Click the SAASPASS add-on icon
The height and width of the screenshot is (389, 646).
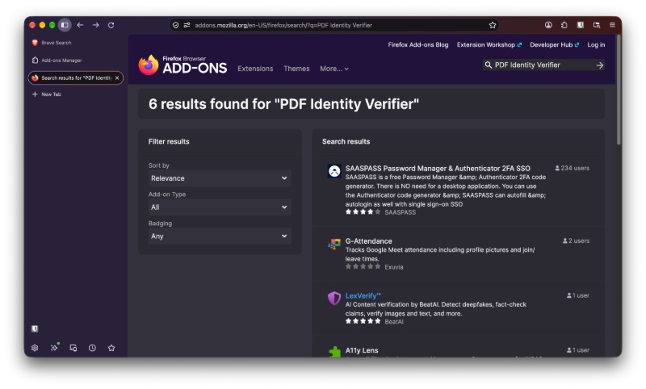(334, 171)
